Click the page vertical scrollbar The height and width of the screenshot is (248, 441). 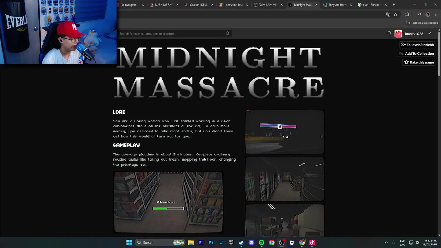point(439,53)
